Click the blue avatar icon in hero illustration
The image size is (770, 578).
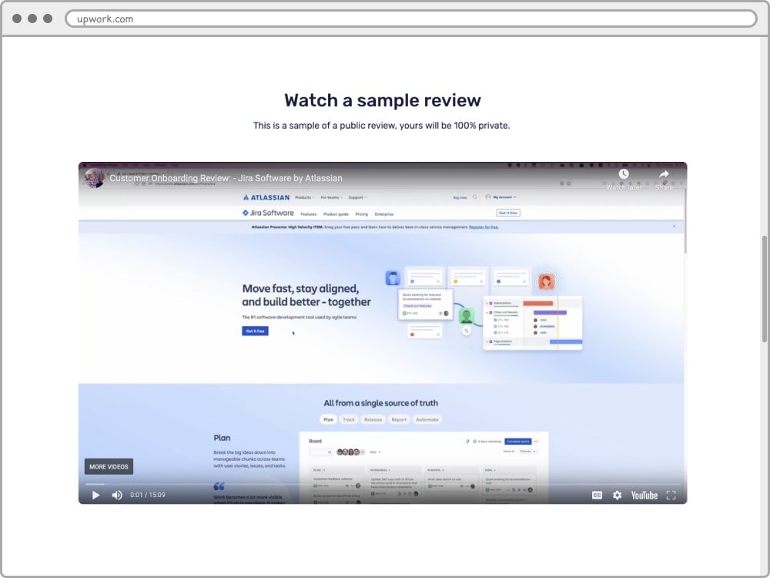point(393,279)
